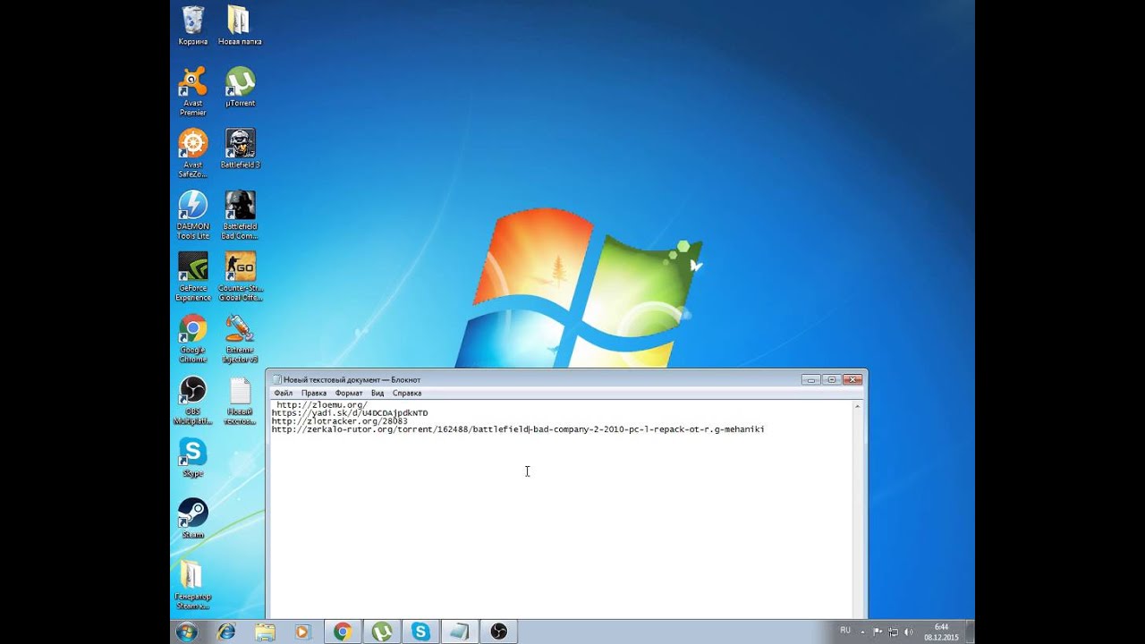This screenshot has height=644, width=1145.
Task: Click the Show Desktop strip on the taskbar
Action: 970,631
